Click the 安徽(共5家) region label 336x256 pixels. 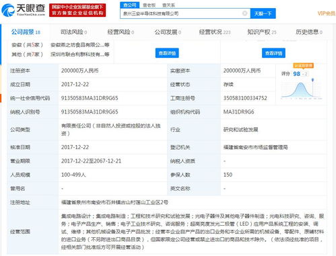pyautogui.click(x=27, y=45)
